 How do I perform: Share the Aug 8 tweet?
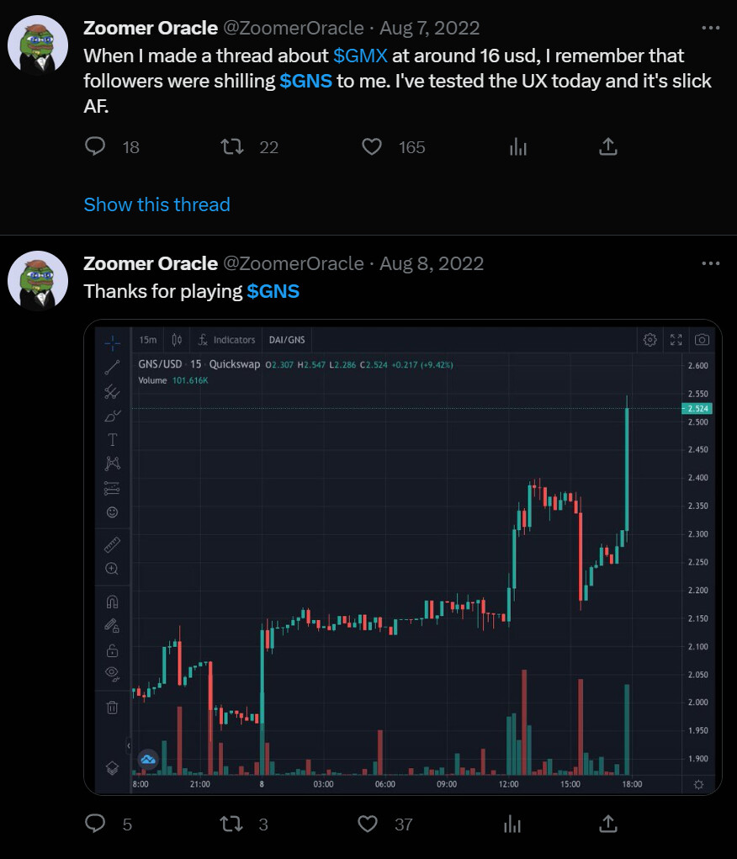[x=607, y=824]
